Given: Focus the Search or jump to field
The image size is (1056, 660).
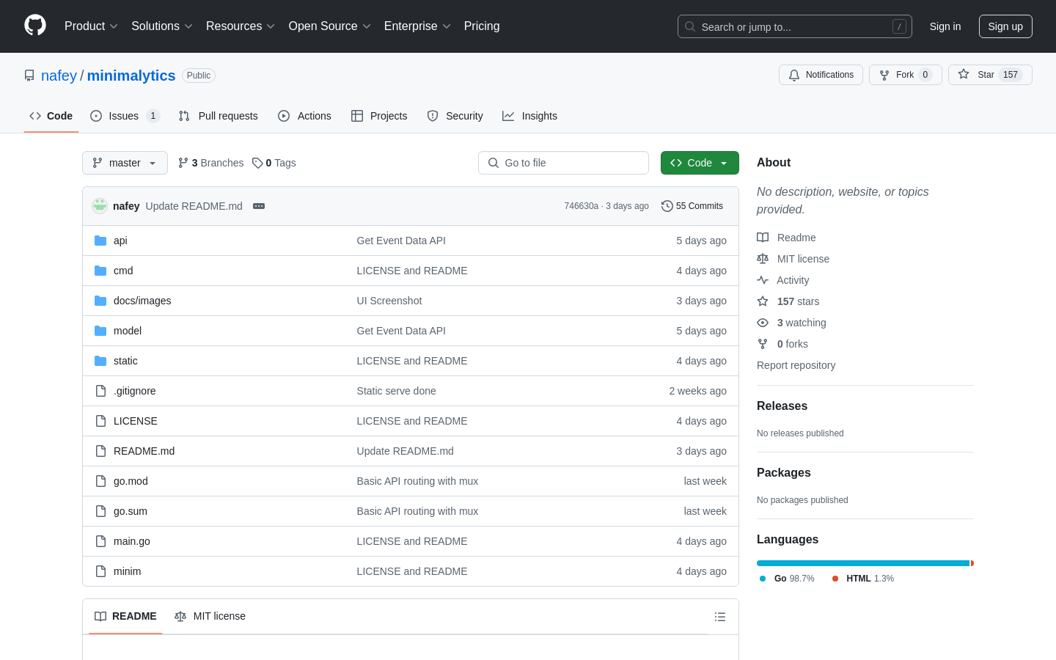Looking at the screenshot, I should [795, 26].
